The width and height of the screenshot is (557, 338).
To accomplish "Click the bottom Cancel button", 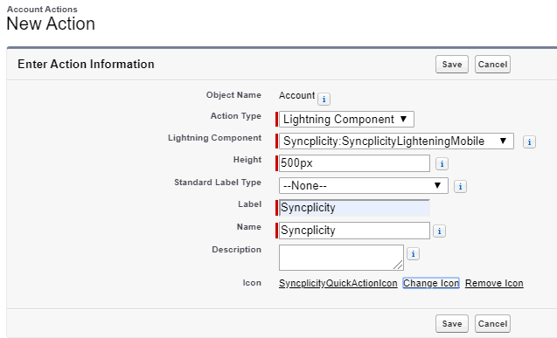I will click(492, 323).
